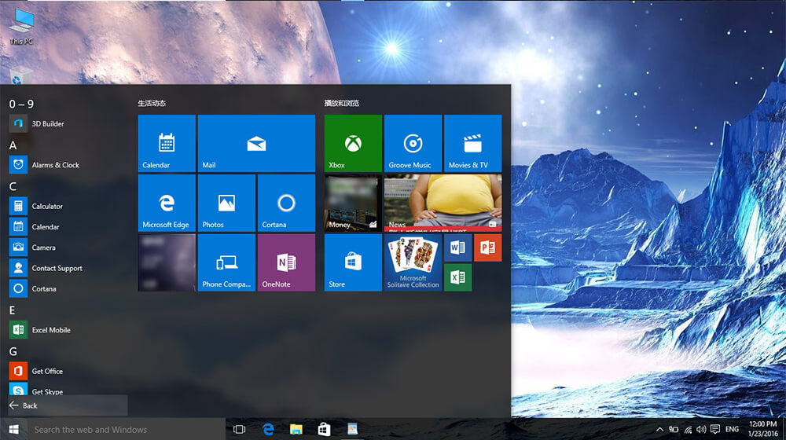Open the clock showing 12:00 PM
The image size is (786, 440).
(763, 429)
